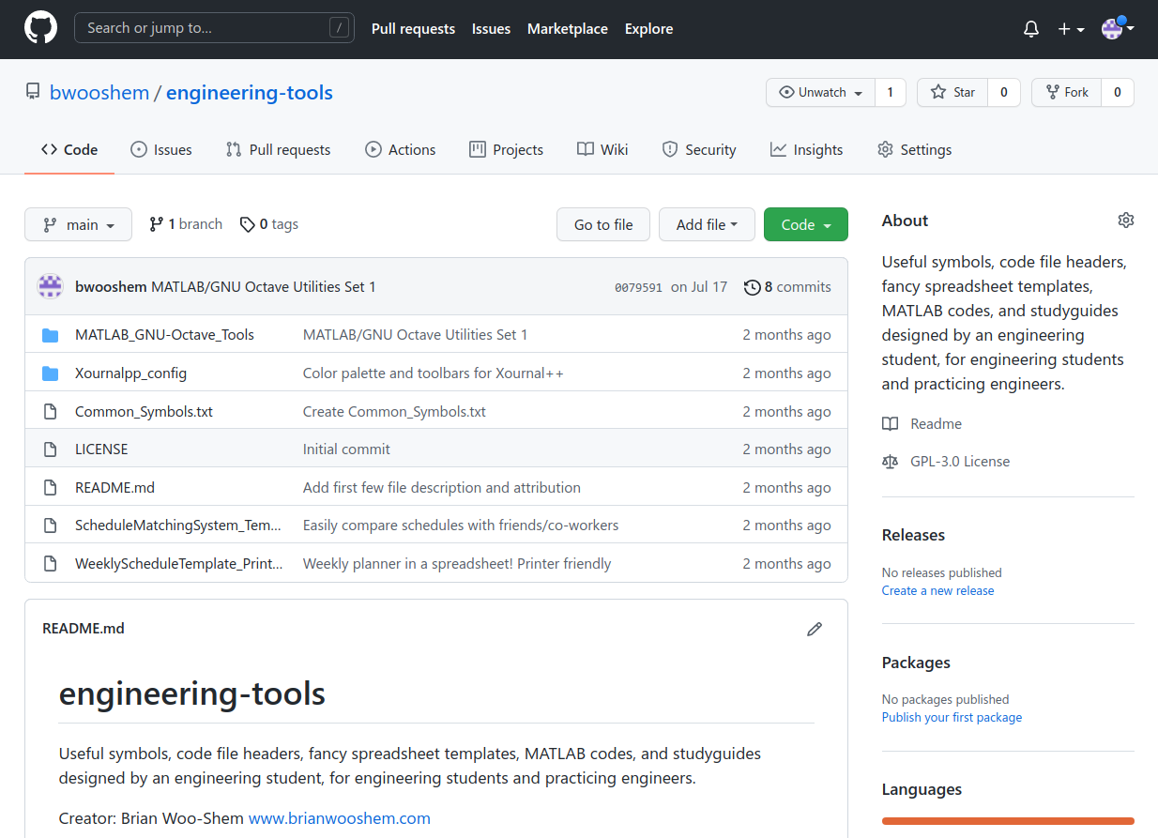The image size is (1158, 838).
Task: Click the GitHub Octocat logo
Action: point(40,28)
